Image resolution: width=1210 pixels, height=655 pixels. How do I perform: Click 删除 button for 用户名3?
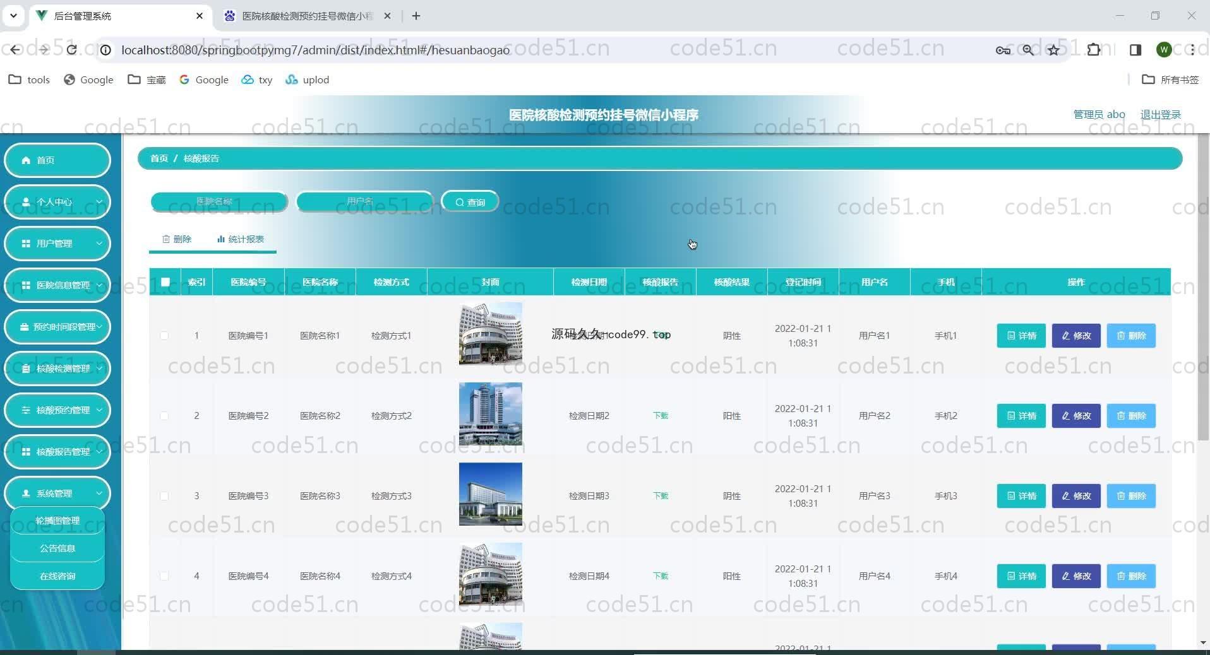(1131, 496)
